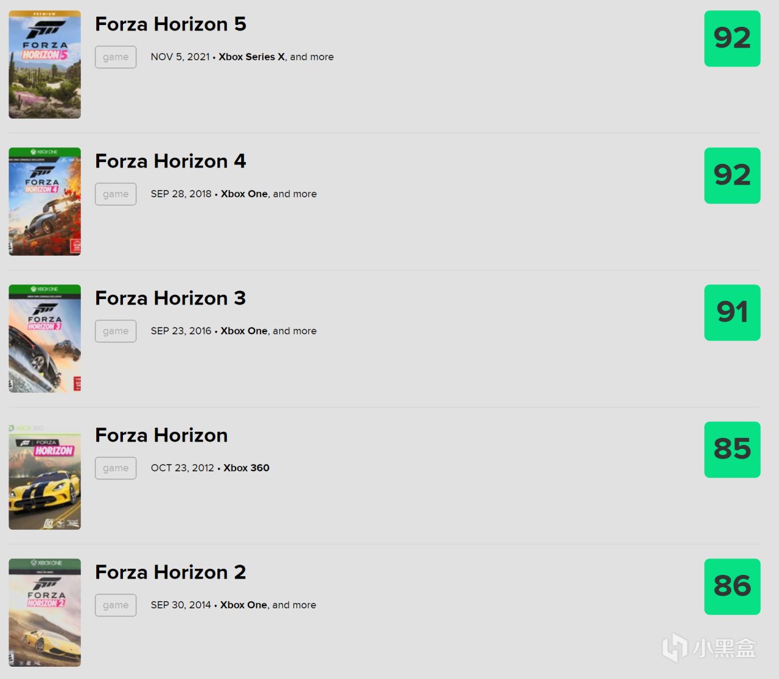Viewport: 779px width, 679px height.
Task: Click the Xbox 360 platform text
Action: tap(246, 468)
